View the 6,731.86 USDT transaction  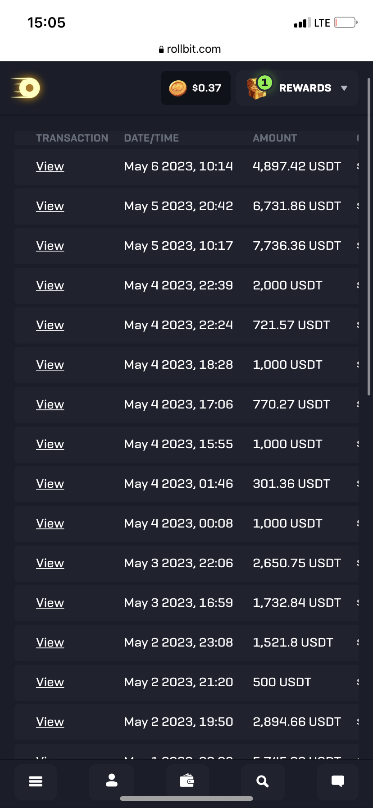click(x=50, y=206)
